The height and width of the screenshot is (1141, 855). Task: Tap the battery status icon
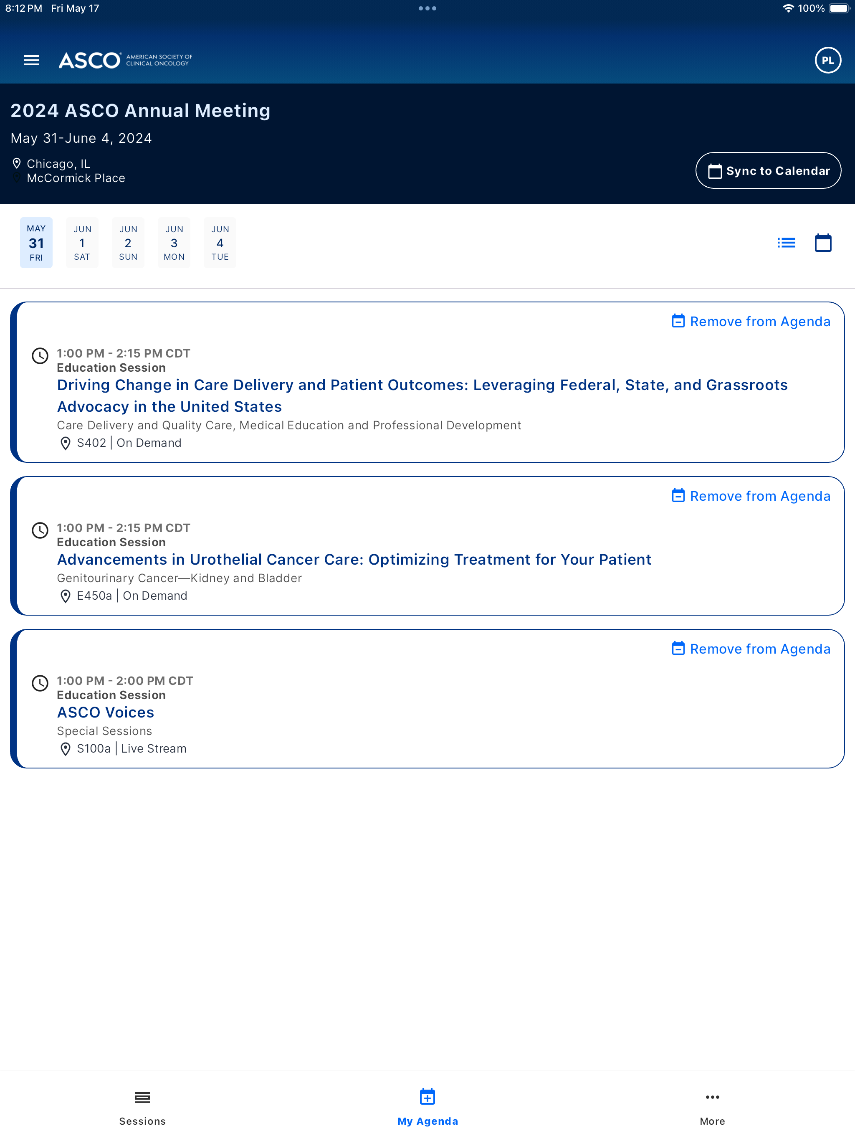(x=839, y=8)
